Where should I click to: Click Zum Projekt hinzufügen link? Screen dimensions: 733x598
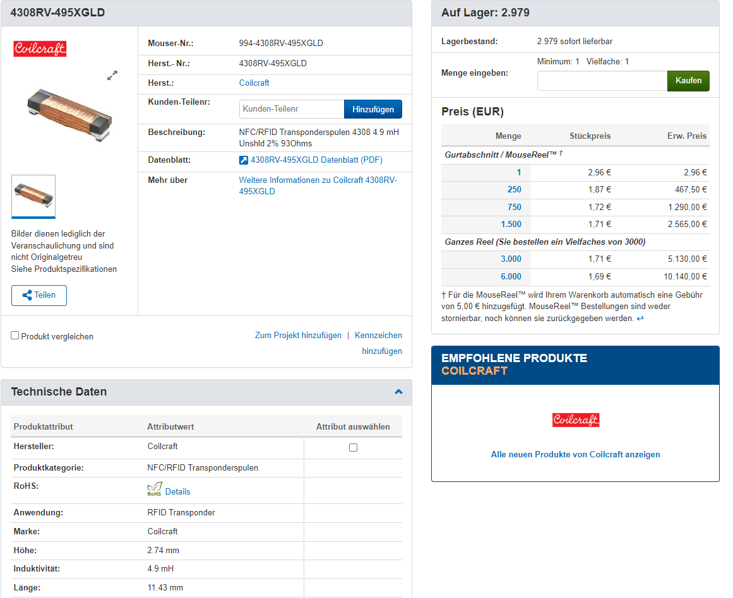click(298, 336)
